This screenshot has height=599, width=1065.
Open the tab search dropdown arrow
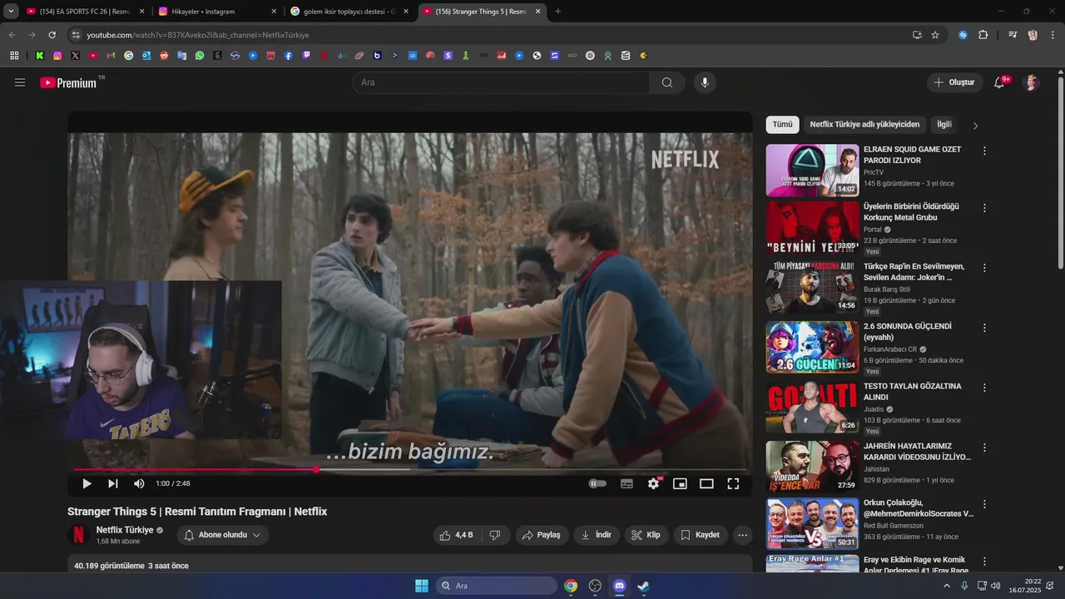pyautogui.click(x=11, y=12)
